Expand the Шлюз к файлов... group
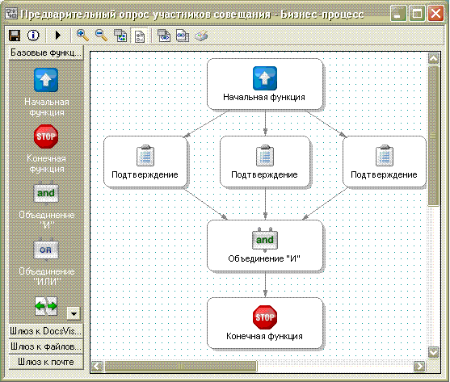Image resolution: width=450 pixels, height=382 pixels. (x=46, y=346)
